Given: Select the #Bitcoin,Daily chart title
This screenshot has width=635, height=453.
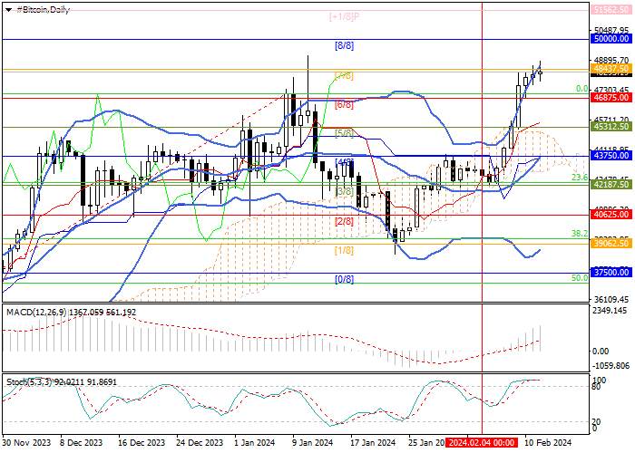Looking at the screenshot, I should 43,10.
